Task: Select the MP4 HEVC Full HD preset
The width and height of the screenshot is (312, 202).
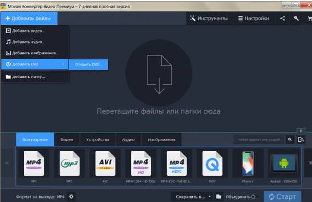Action: point(177,166)
